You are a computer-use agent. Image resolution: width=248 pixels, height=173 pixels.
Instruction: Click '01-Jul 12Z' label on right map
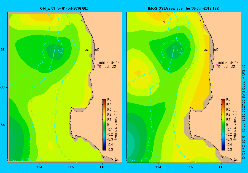tap(227, 67)
